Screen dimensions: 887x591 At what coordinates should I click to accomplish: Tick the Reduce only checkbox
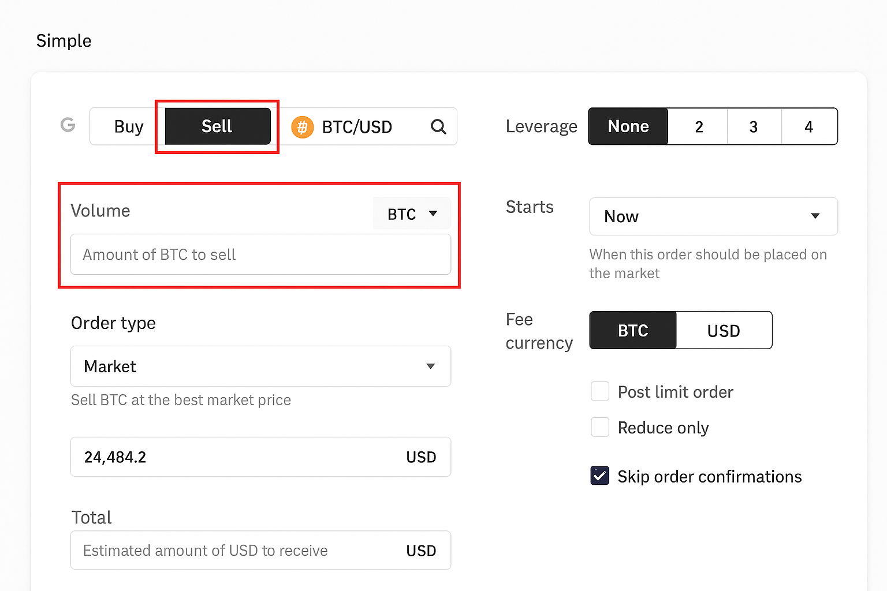(600, 428)
